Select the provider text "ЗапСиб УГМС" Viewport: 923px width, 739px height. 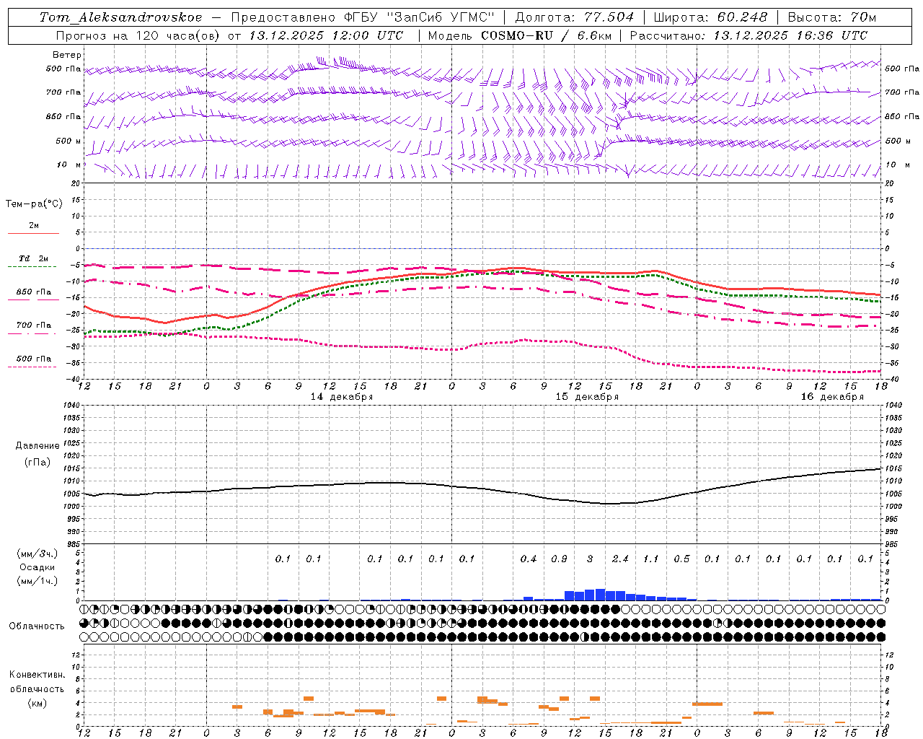tap(442, 17)
